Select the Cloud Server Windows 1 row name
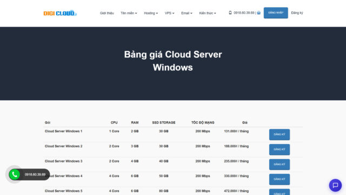Image resolution: width=346 pixels, height=195 pixels. click(64, 131)
